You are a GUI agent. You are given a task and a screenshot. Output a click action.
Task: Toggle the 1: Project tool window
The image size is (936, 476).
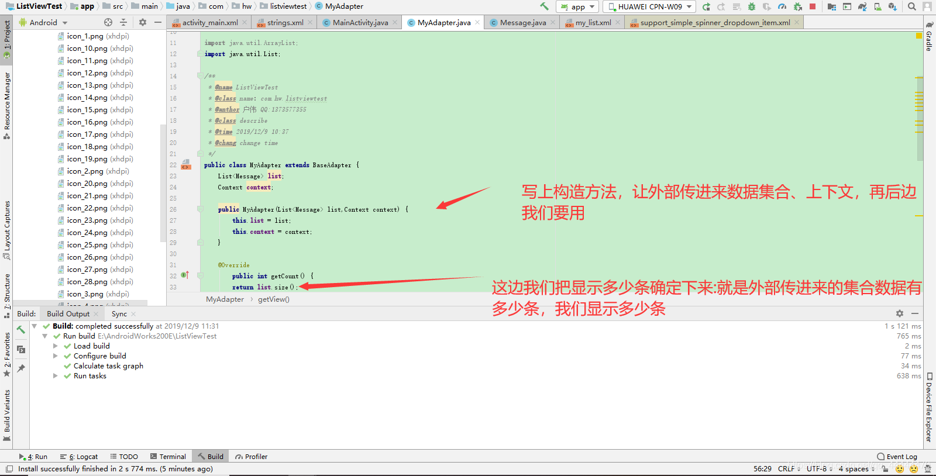(x=6, y=39)
